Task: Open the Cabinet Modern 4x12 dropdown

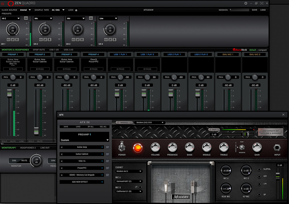Action: [x=129, y=171]
